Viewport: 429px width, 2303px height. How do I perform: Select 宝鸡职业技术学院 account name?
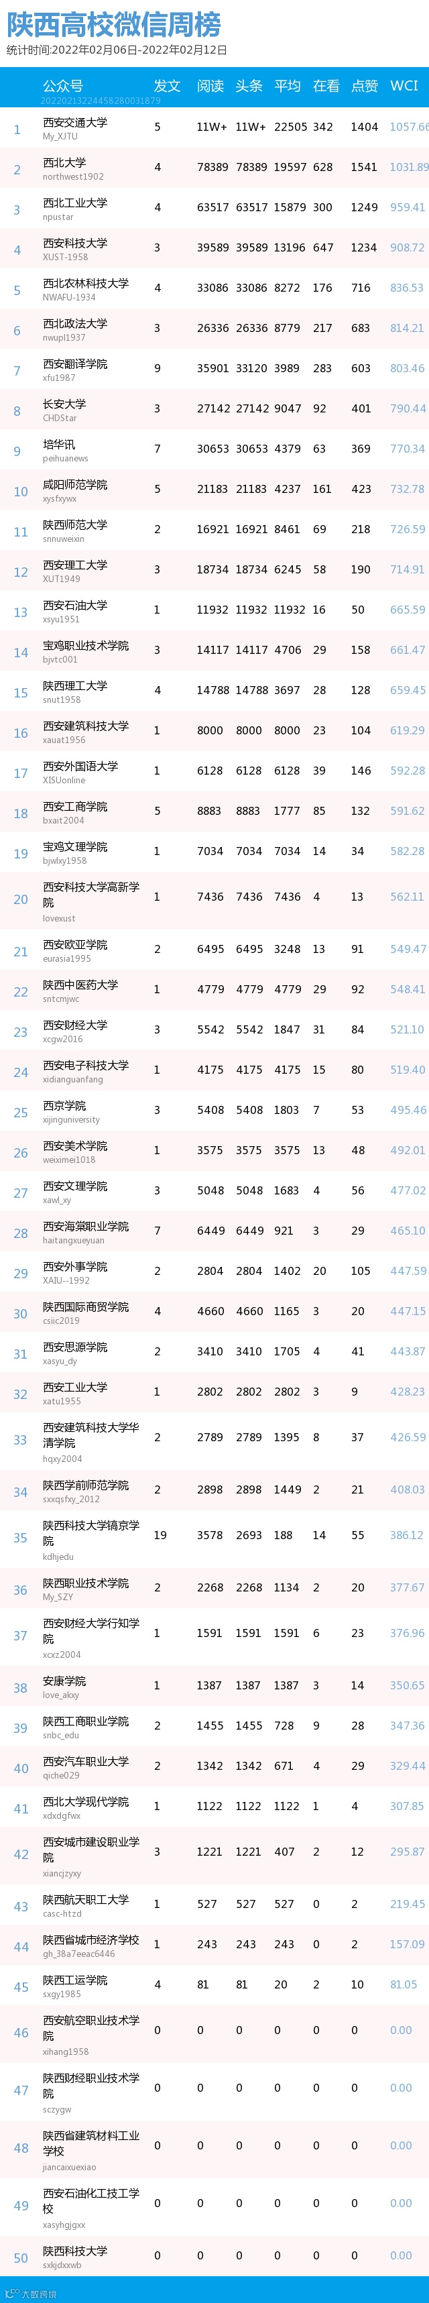pos(86,645)
